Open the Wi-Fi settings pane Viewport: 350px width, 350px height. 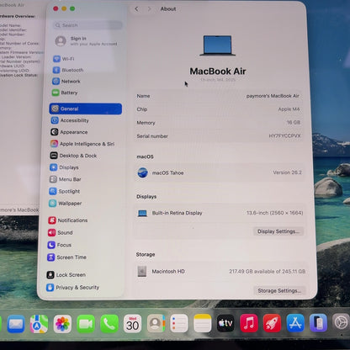pyautogui.click(x=64, y=59)
